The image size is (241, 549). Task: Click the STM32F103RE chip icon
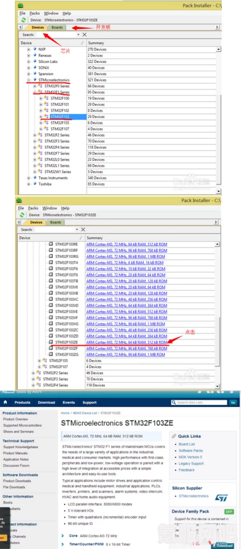coord(51,244)
